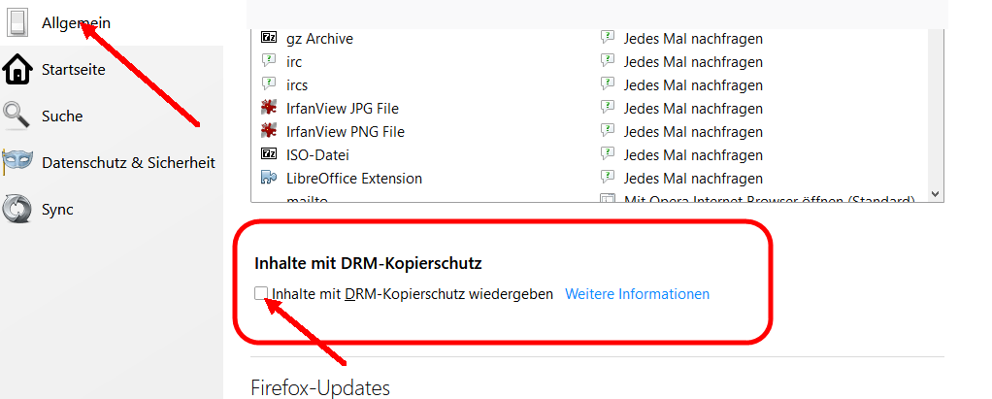Open the Weitere Informationen link
The height and width of the screenshot is (399, 992).
point(637,294)
